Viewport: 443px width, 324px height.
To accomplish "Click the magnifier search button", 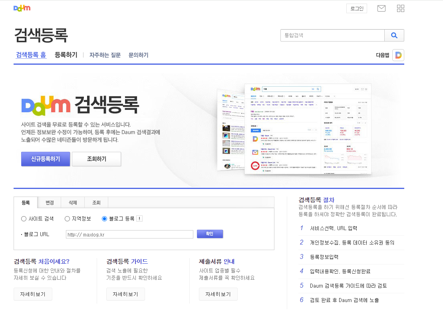I will [394, 35].
